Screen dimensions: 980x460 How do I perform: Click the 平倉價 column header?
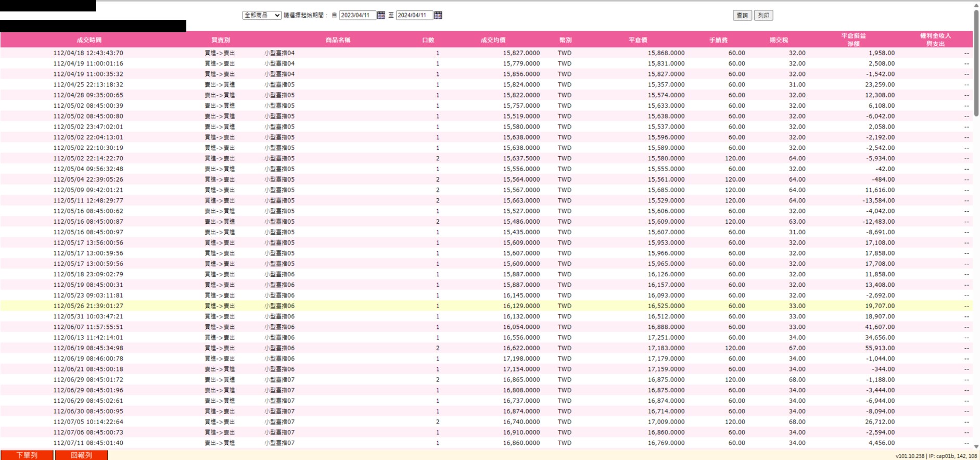tap(638, 40)
